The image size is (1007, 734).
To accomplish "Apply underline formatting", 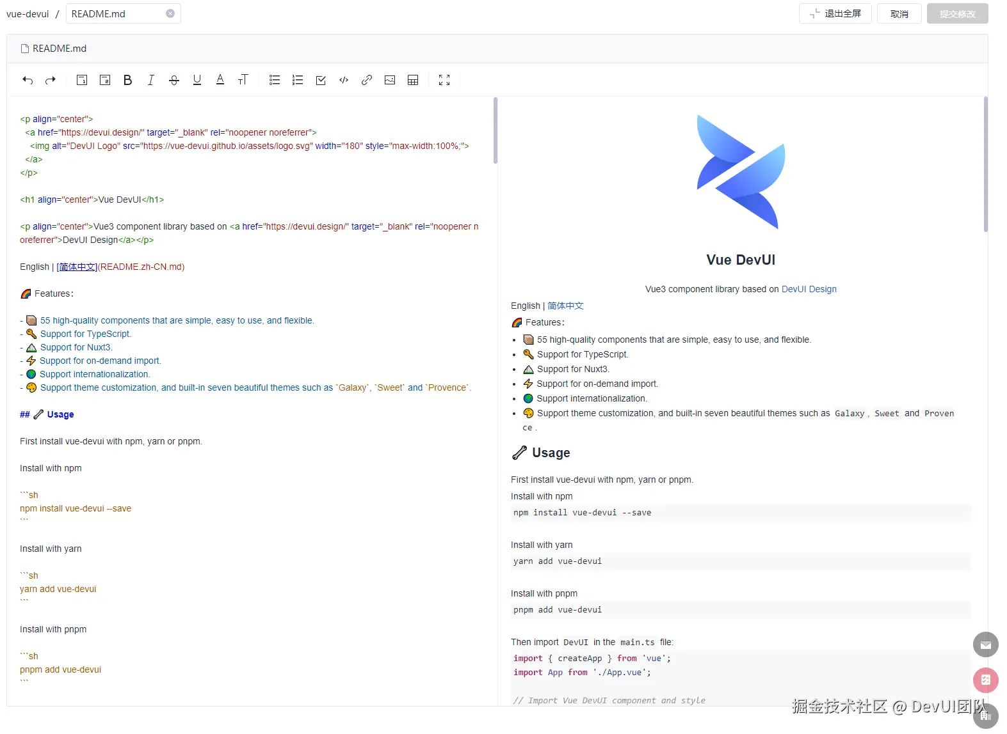I will [197, 80].
